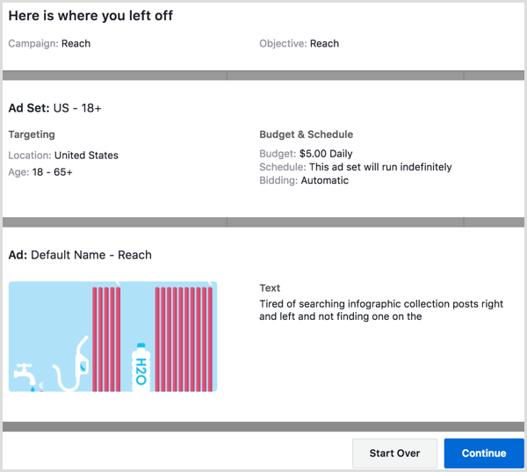The width and height of the screenshot is (527, 472).
Task: Click the Start Over button
Action: (394, 454)
